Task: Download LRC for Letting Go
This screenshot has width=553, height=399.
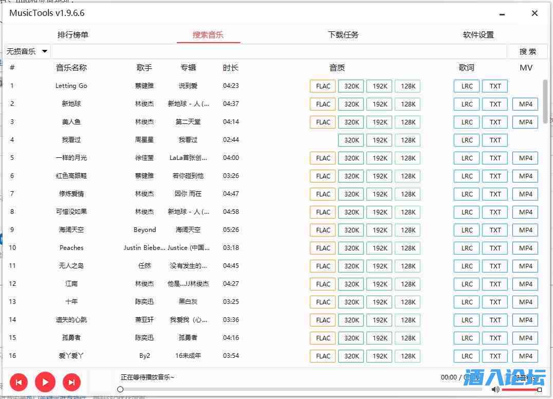Action: point(467,86)
